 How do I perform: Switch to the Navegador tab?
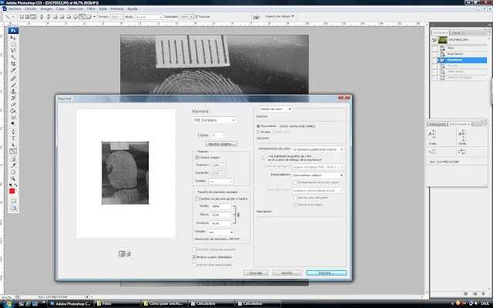[x=438, y=124]
